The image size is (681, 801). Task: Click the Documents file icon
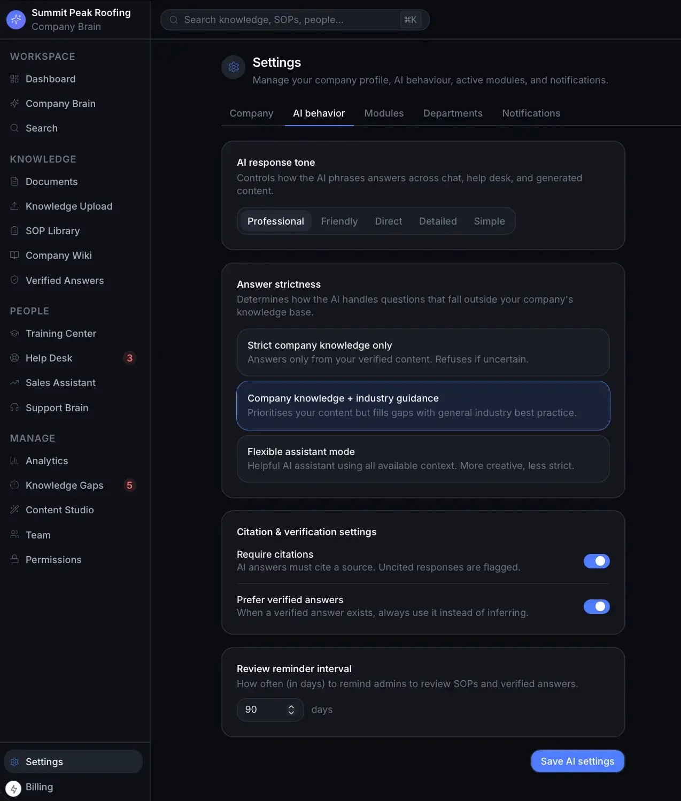(14, 182)
